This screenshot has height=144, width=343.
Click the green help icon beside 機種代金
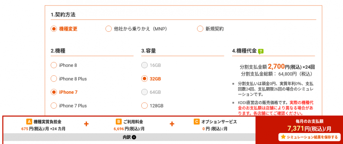point(261,51)
